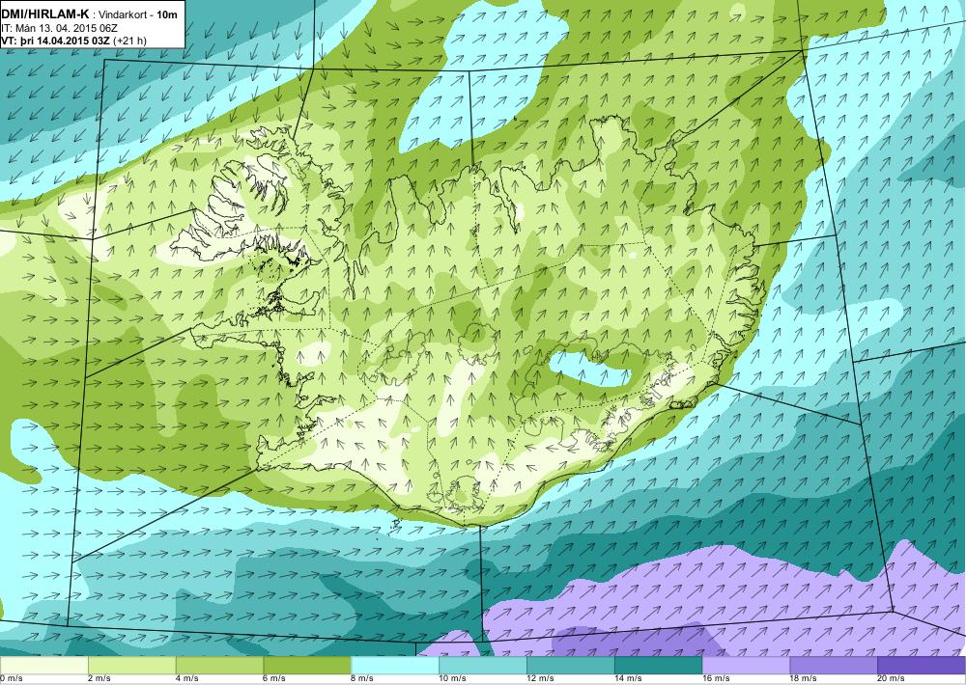This screenshot has width=966, height=685.
Task: Select the "4 m/s" legend label
Action: (188, 679)
